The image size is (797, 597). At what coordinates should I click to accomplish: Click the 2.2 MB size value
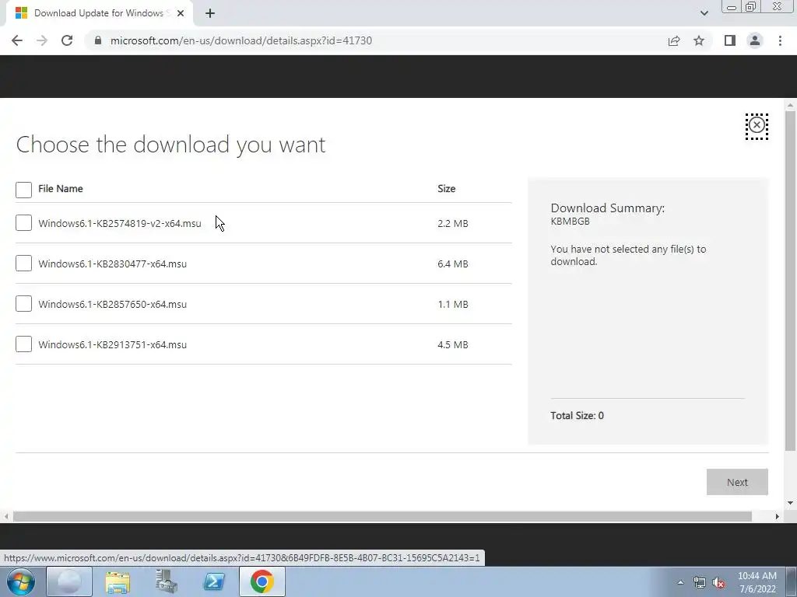coord(452,223)
